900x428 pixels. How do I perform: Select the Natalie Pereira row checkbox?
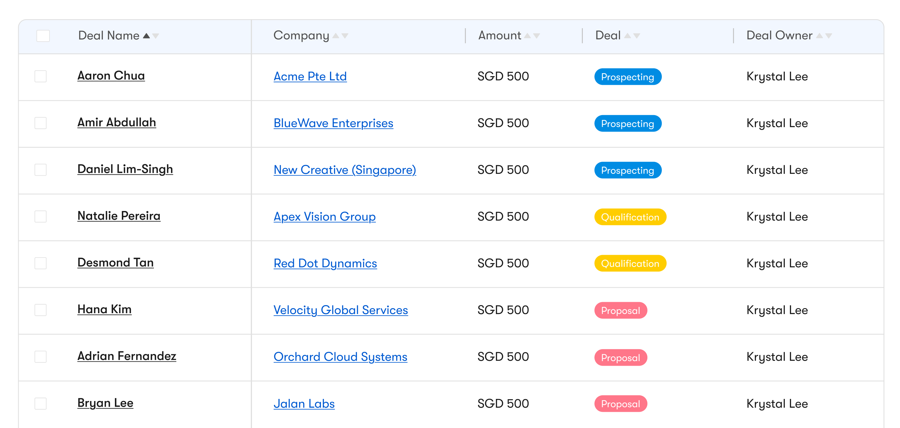(40, 216)
